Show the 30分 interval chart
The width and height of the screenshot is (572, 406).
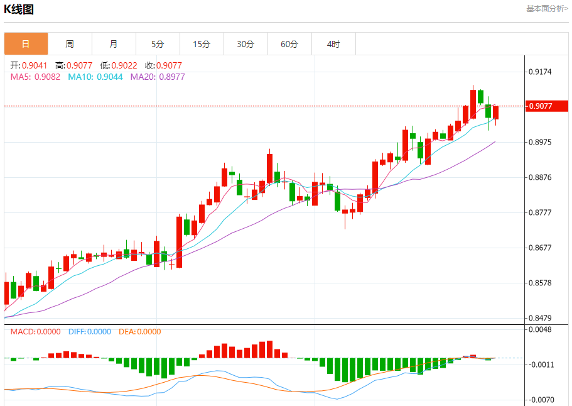tap(246, 44)
